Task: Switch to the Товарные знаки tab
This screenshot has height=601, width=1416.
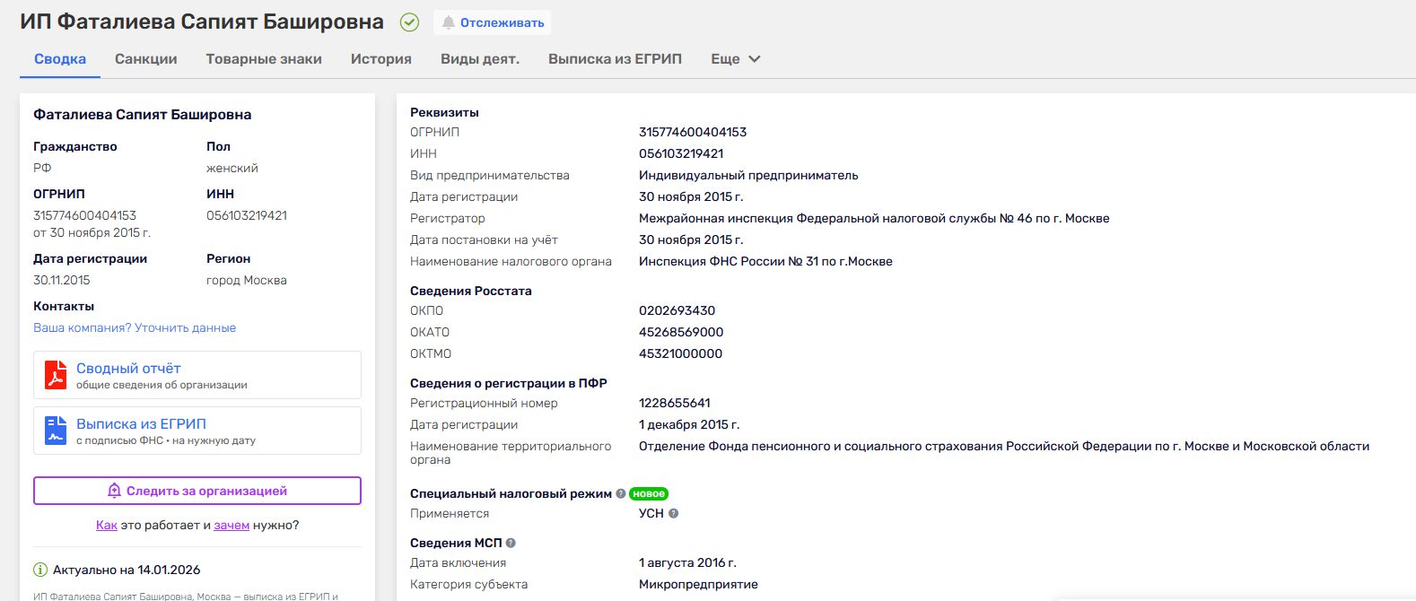Action: [264, 59]
